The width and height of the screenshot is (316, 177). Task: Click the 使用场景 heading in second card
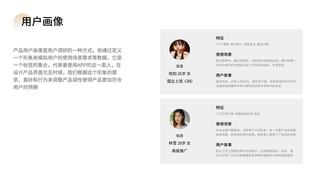[x=224, y=124]
